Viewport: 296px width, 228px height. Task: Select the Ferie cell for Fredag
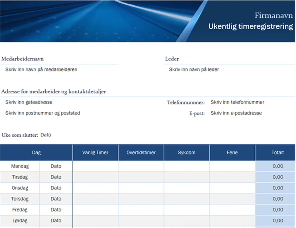(232, 209)
